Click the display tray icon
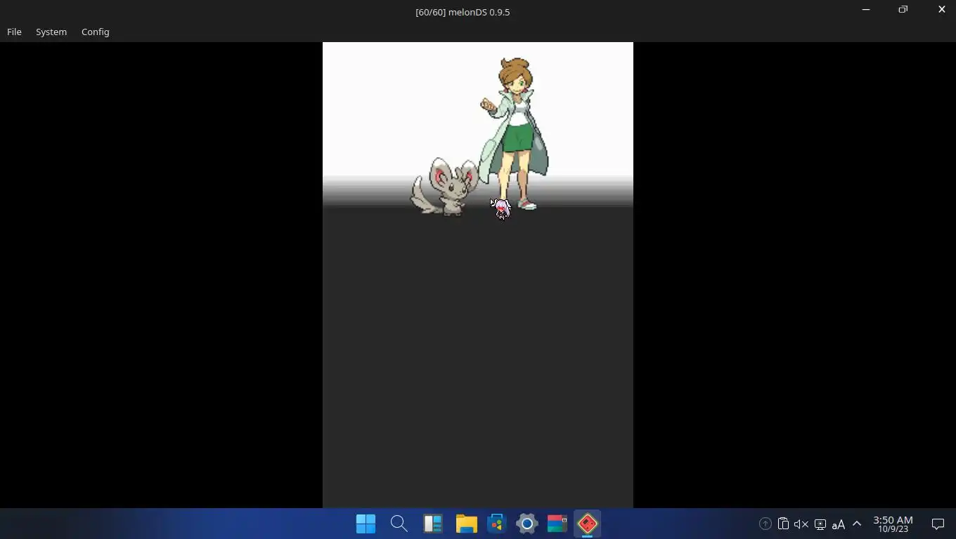The width and height of the screenshot is (956, 539). [x=820, y=524]
